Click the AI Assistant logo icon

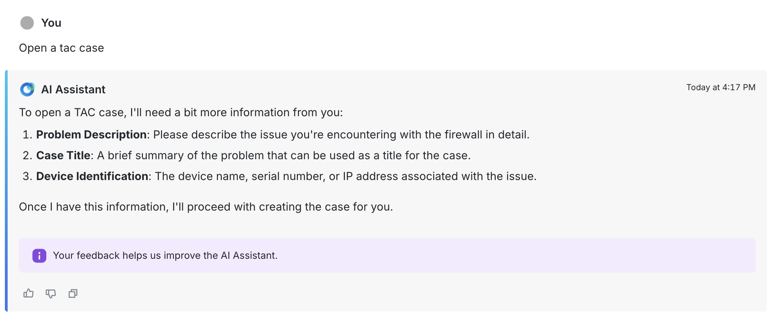point(27,90)
